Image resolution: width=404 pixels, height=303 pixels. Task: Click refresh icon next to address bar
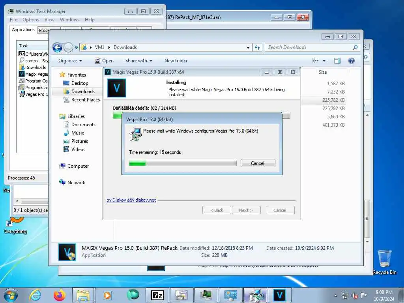[257, 47]
